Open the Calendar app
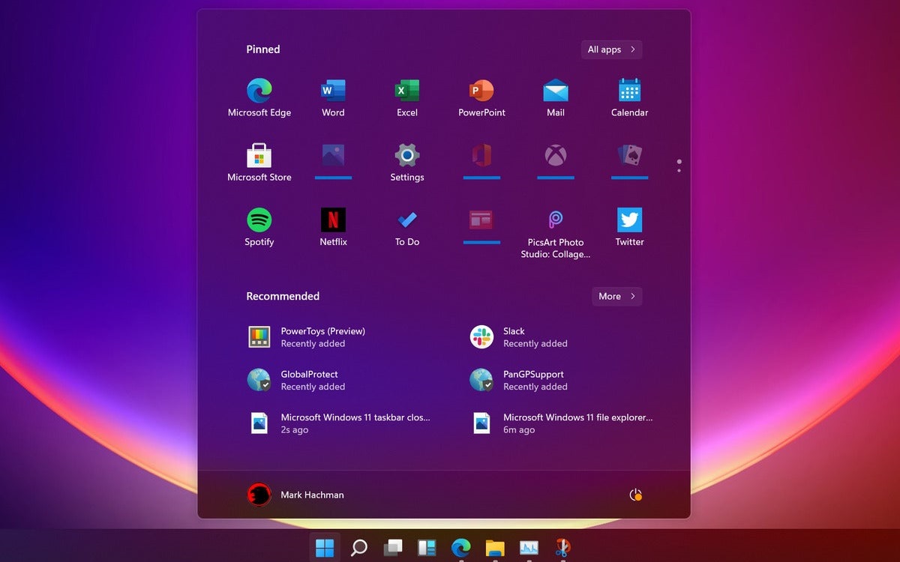This screenshot has width=900, height=562. (629, 98)
